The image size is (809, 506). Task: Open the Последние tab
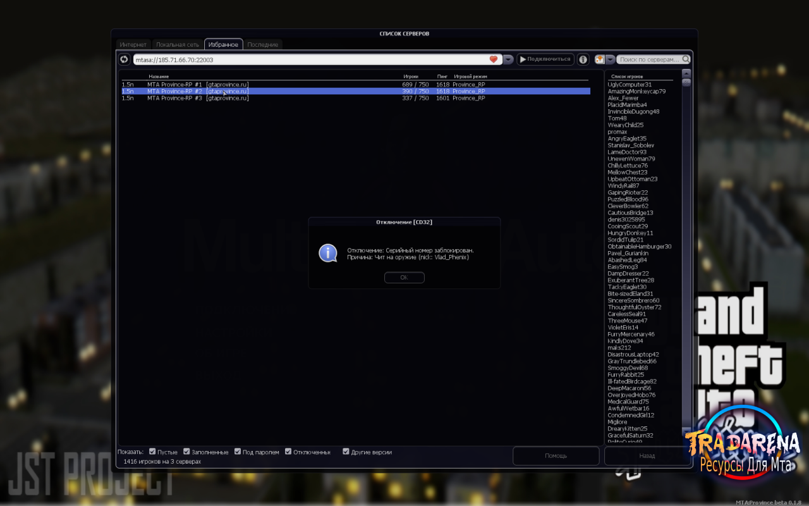(x=262, y=45)
